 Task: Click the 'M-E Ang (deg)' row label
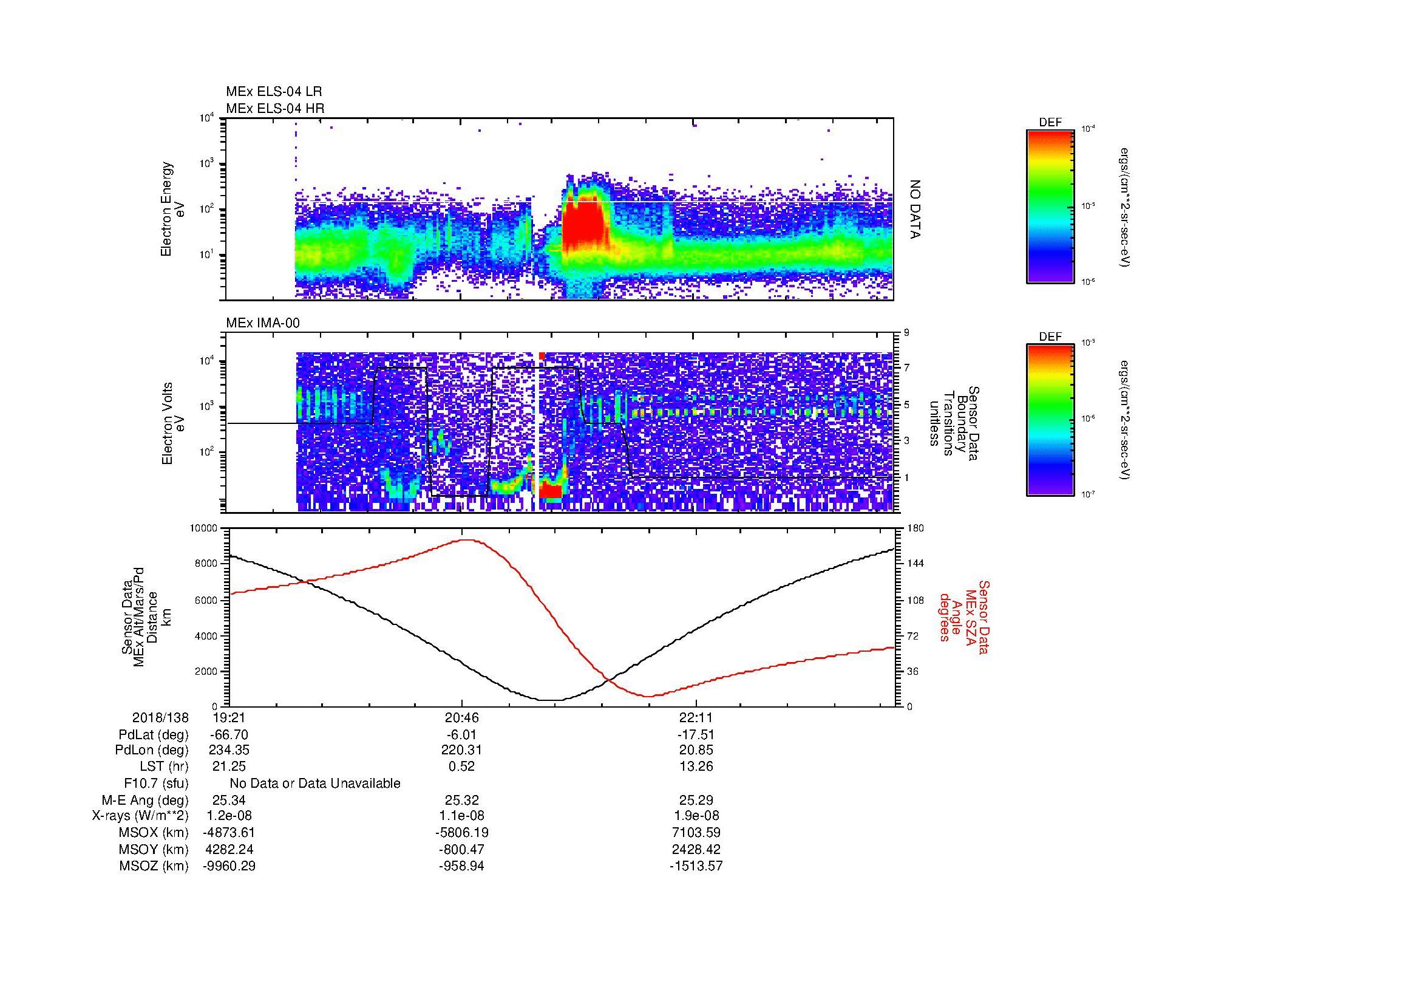[145, 800]
